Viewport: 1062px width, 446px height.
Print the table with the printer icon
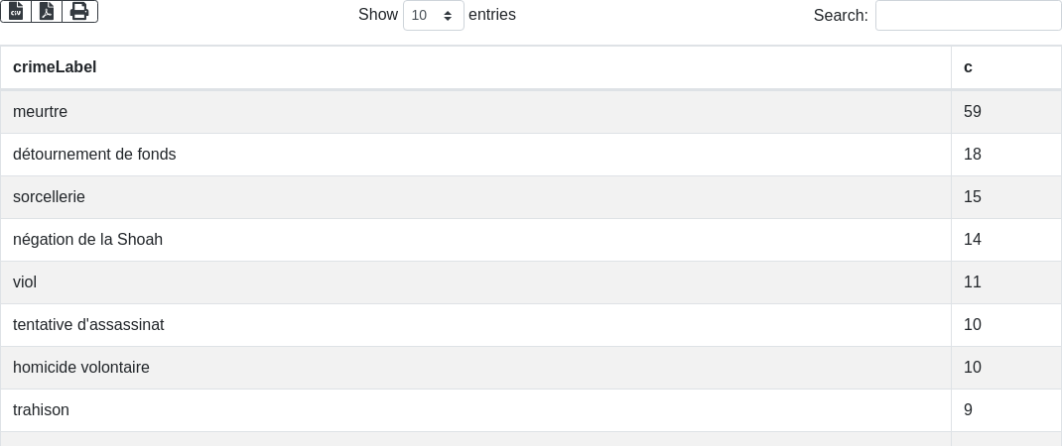pyautogui.click(x=79, y=11)
